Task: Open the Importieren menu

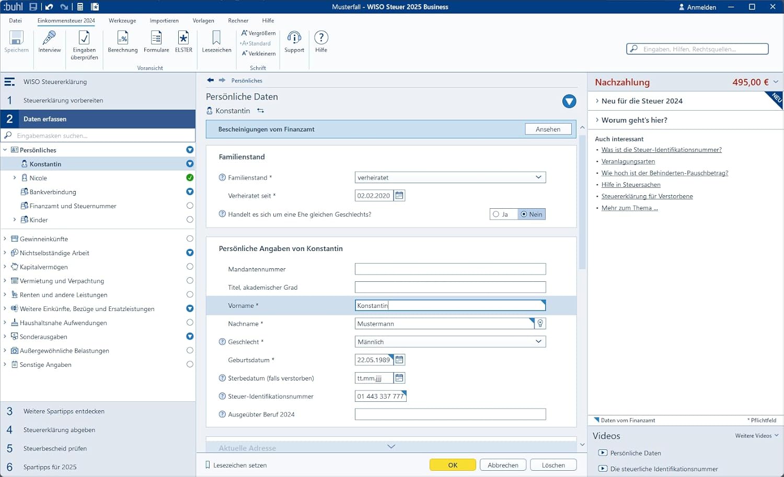Action: point(164,20)
